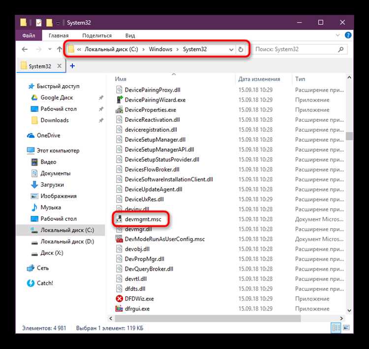Image resolution: width=369 pixels, height=349 pixels.
Task: Close the System32 folder tab
Action: tap(60, 66)
